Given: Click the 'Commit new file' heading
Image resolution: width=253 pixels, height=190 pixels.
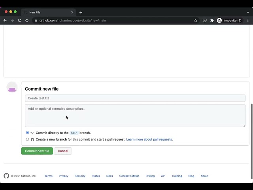Looking at the screenshot, I should (x=42, y=89).
